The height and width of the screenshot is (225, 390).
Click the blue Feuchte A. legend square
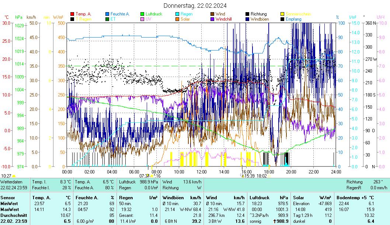tap(107, 14)
